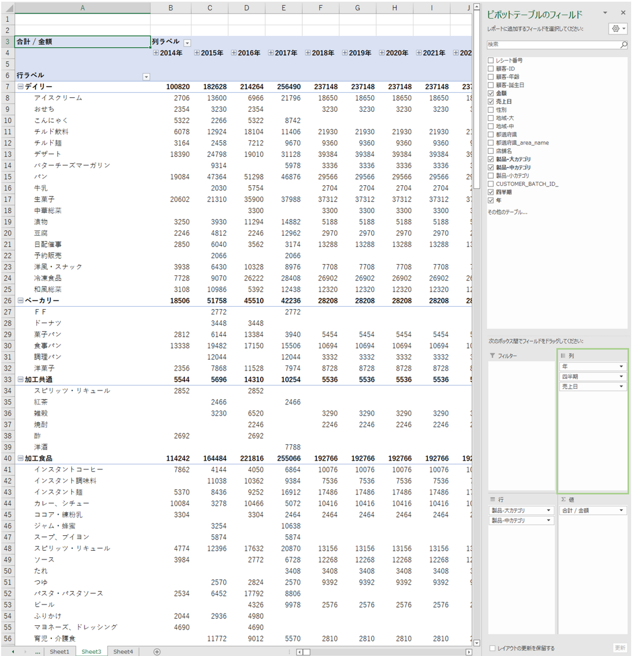
Task: Check the 性別 field
Action: pyautogui.click(x=491, y=110)
